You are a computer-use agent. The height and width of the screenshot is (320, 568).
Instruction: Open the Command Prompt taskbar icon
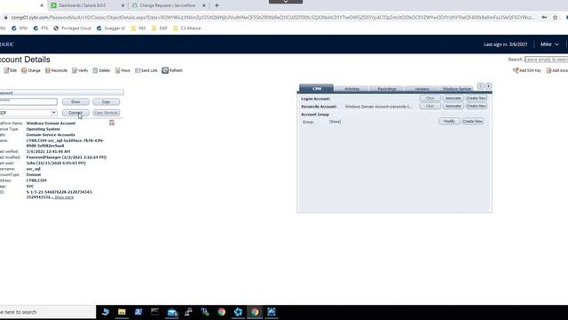point(154,312)
